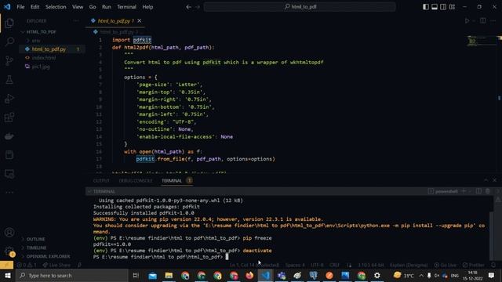The image size is (502, 282).
Task: Close the terminal panel
Action: point(495,180)
